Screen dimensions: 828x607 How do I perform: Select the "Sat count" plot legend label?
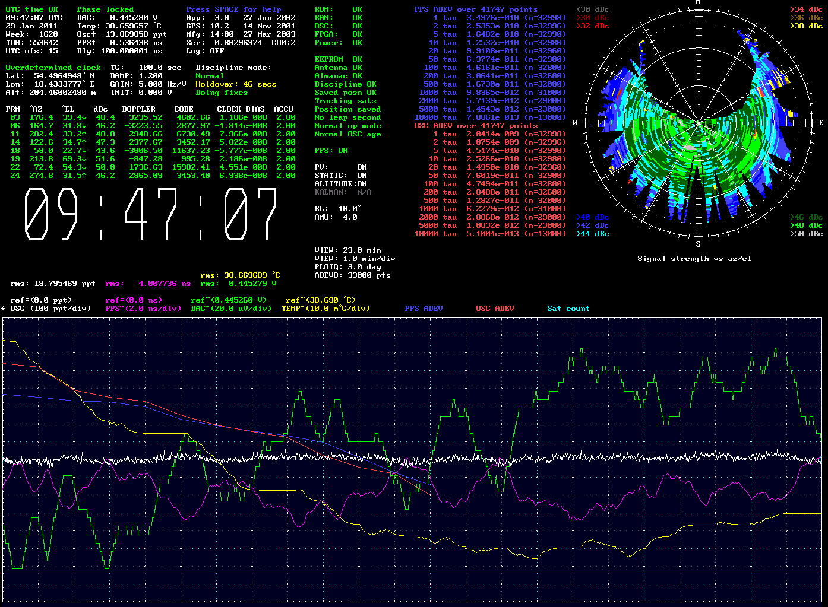click(x=568, y=309)
